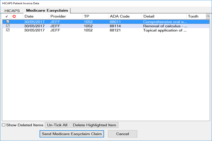Sort by the Provider column header

(x=66, y=16)
